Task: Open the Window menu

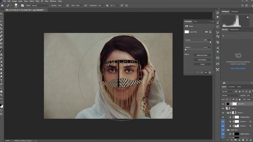Action: (53, 1)
